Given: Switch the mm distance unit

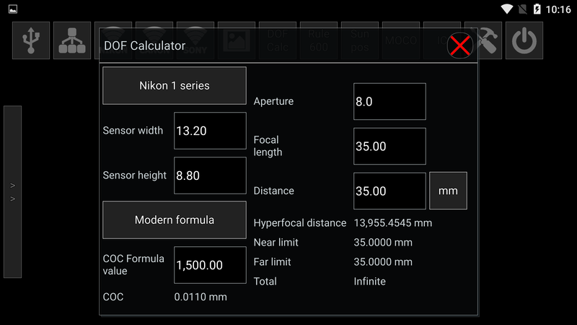Looking at the screenshot, I should pos(448,191).
